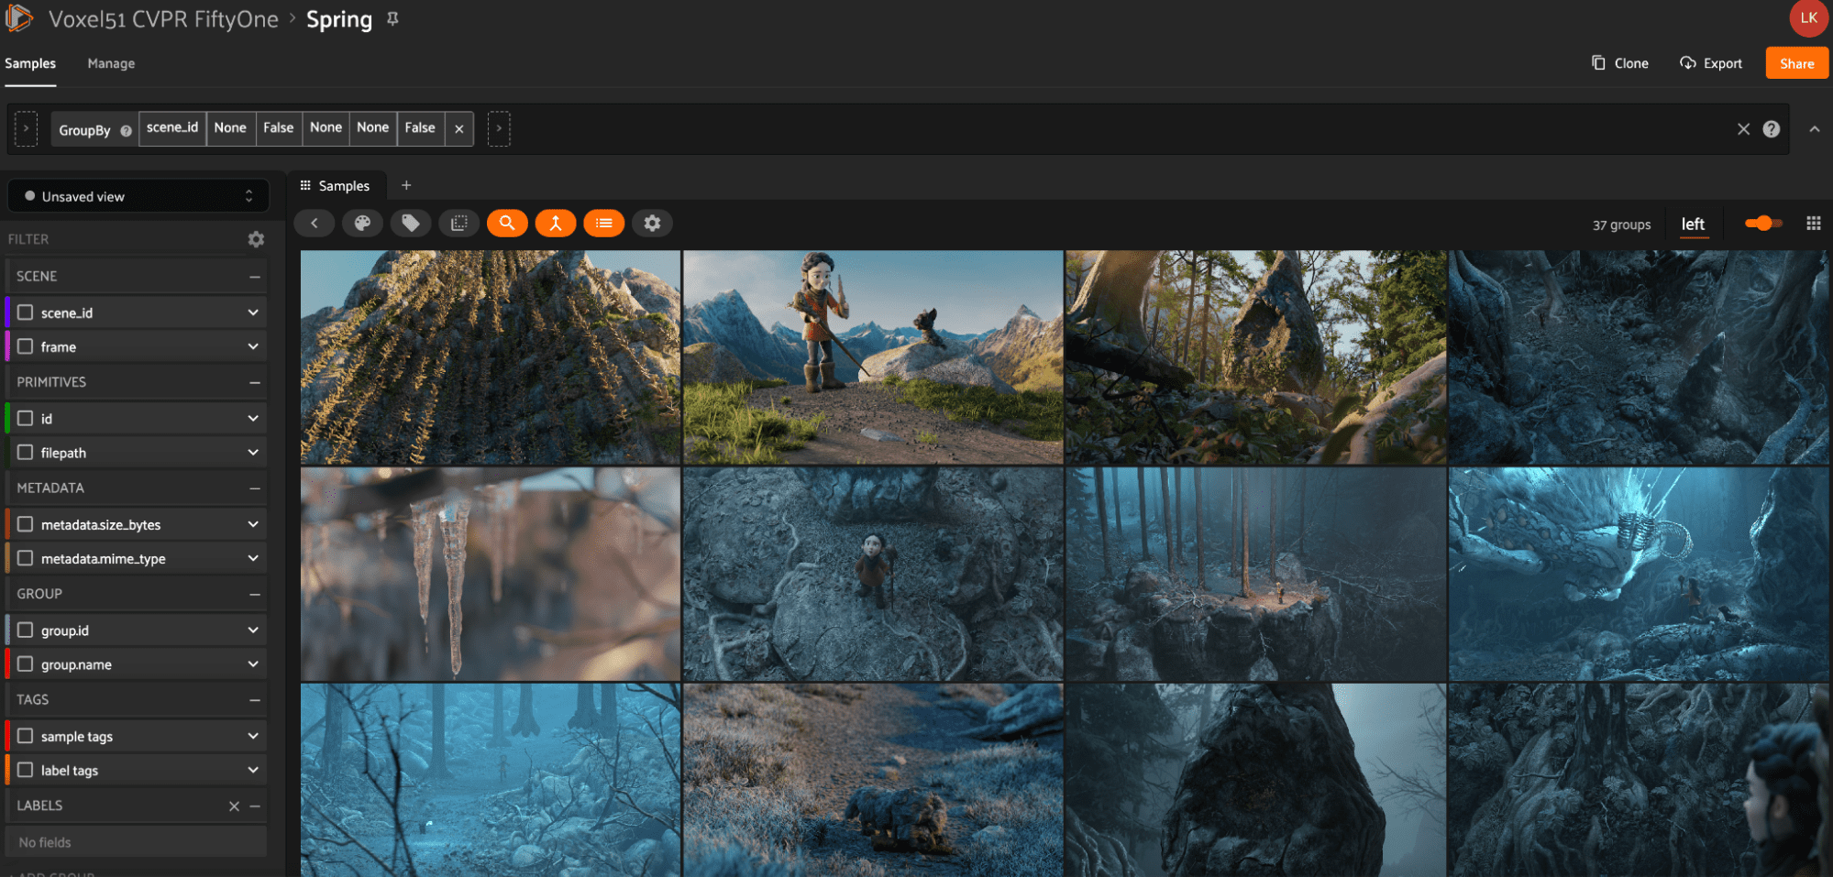1833x877 pixels.
Task: Open the patches view icon
Action: coord(459,223)
